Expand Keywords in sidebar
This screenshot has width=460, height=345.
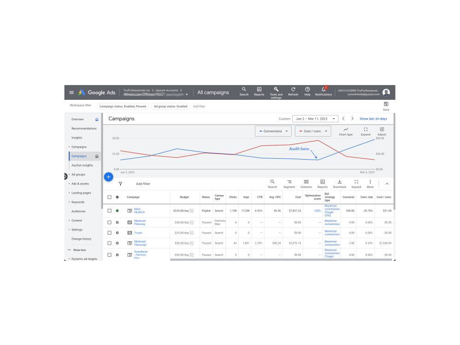tap(78, 202)
